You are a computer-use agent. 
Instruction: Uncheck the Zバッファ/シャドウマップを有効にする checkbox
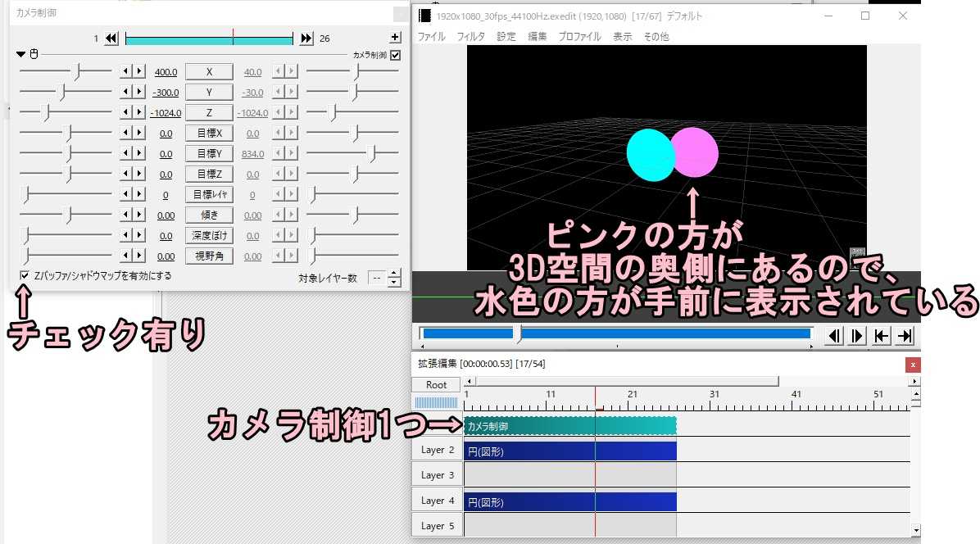24,274
